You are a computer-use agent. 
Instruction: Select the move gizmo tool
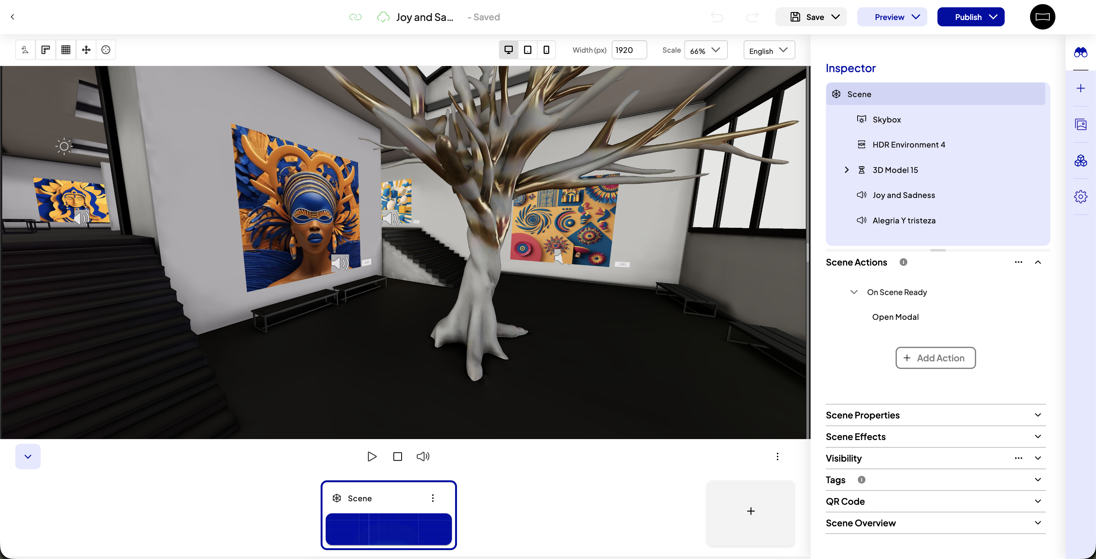(86, 50)
